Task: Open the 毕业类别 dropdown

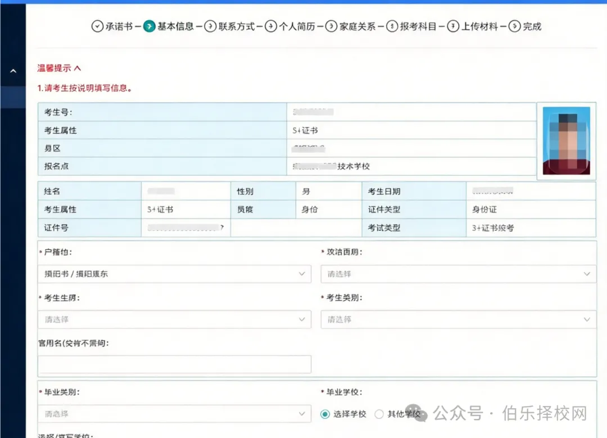Action: click(175, 414)
